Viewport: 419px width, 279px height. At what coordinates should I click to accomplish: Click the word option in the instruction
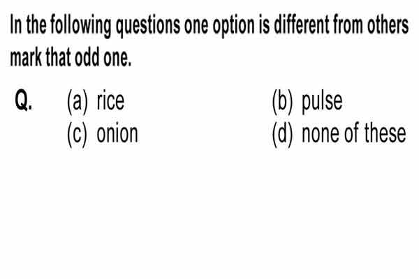pyautogui.click(x=233, y=27)
